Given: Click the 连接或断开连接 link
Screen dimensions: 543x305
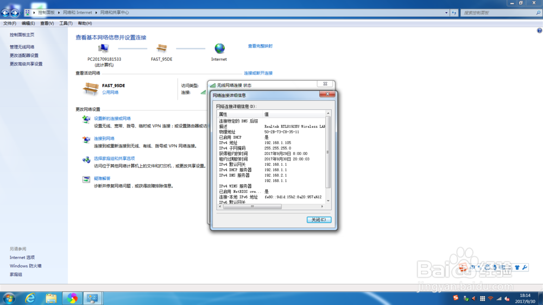Looking at the screenshot, I should pyautogui.click(x=258, y=73).
